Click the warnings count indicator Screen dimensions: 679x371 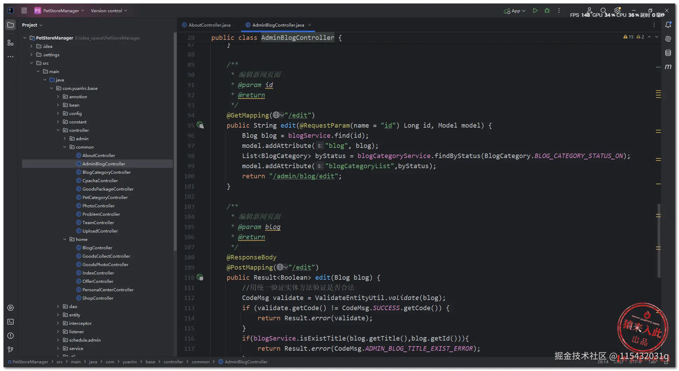coord(634,37)
